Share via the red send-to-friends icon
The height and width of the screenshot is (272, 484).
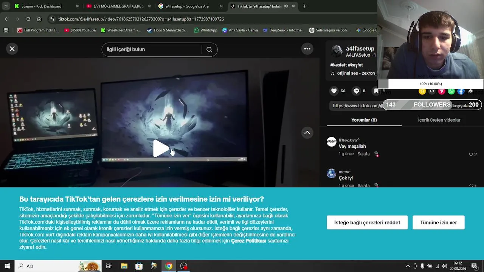pyautogui.click(x=442, y=91)
